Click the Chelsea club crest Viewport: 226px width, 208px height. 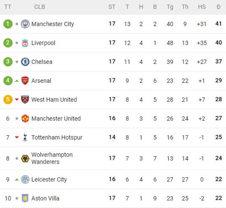tap(25, 62)
